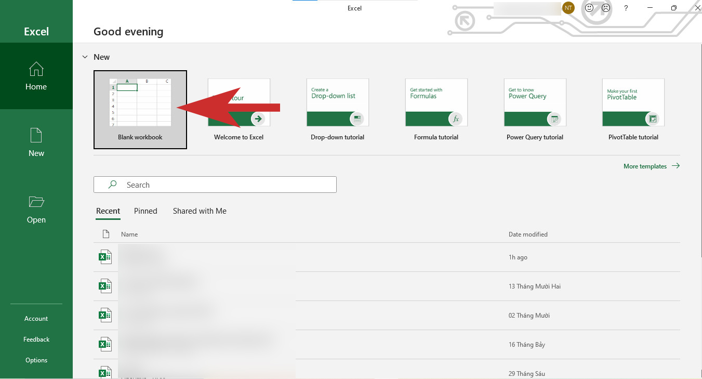Send a smile feedback icon
702x379 pixels.
589,8
